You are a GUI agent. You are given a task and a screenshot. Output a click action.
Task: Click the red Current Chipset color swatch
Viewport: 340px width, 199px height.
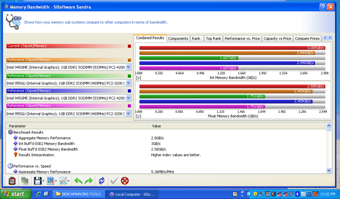coord(129,46)
